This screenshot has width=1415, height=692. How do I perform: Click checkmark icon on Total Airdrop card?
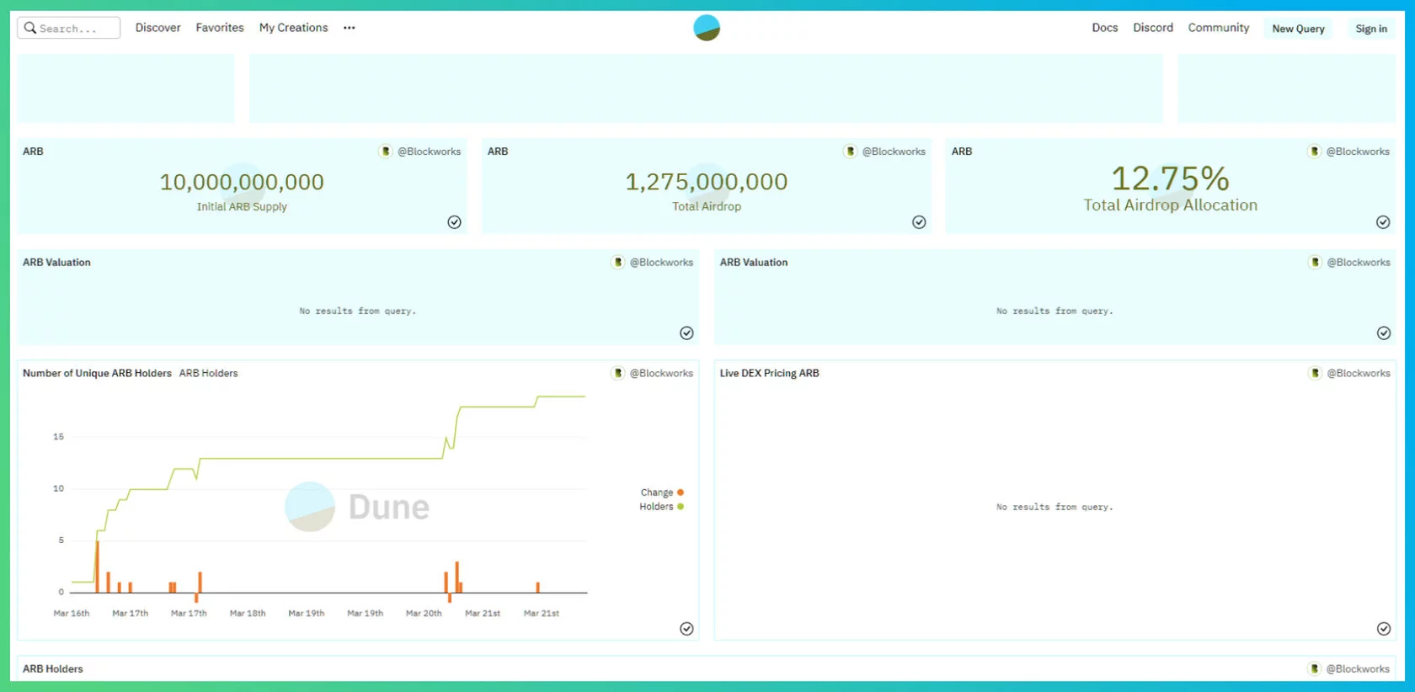(919, 222)
